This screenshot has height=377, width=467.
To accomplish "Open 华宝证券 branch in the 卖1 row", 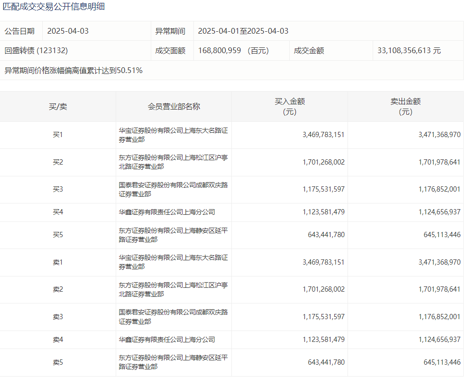I will tap(173, 262).
